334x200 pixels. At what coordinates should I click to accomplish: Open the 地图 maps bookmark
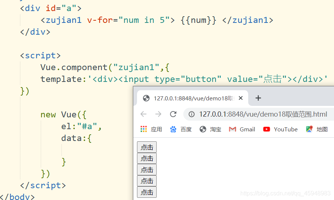(317, 129)
